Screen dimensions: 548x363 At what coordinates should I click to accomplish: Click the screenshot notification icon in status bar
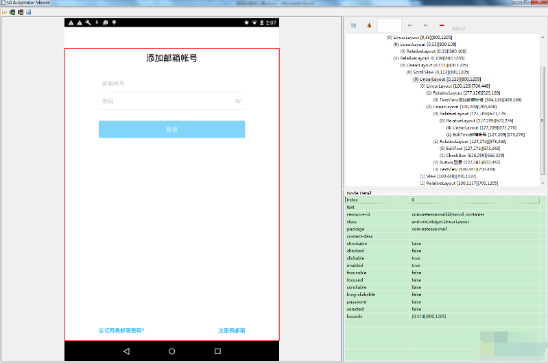coord(105,23)
